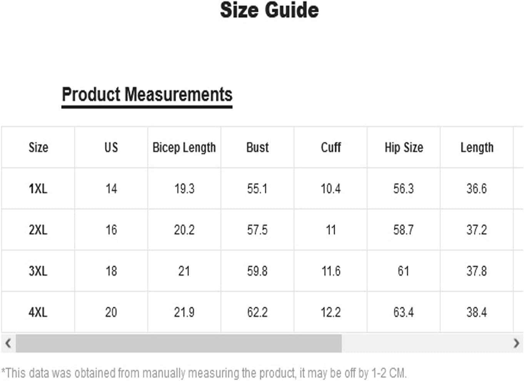
Task: Select the Length column header
Action: (x=477, y=148)
